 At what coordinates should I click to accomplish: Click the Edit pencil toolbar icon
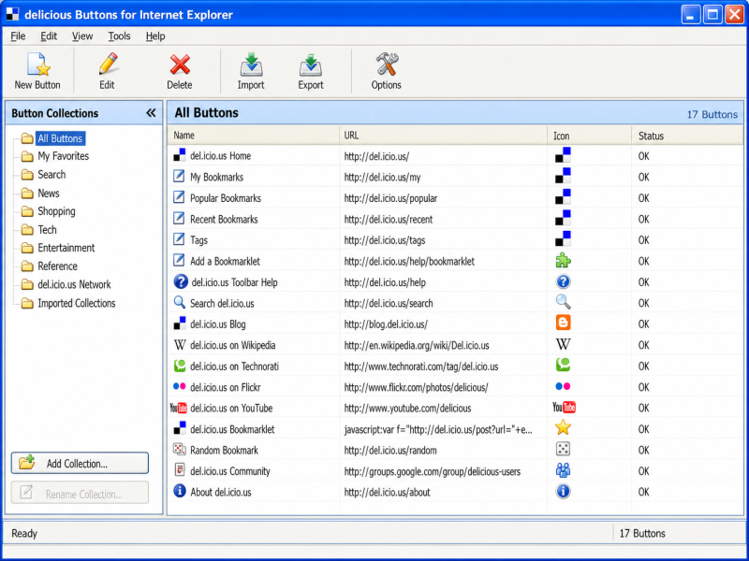click(x=108, y=64)
